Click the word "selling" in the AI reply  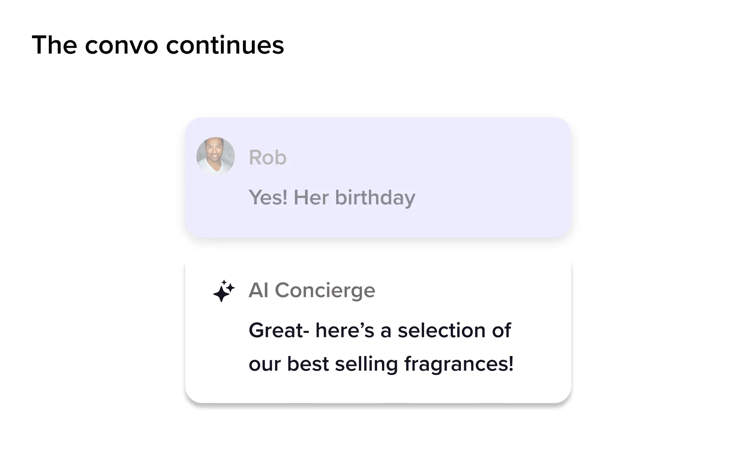tap(366, 364)
